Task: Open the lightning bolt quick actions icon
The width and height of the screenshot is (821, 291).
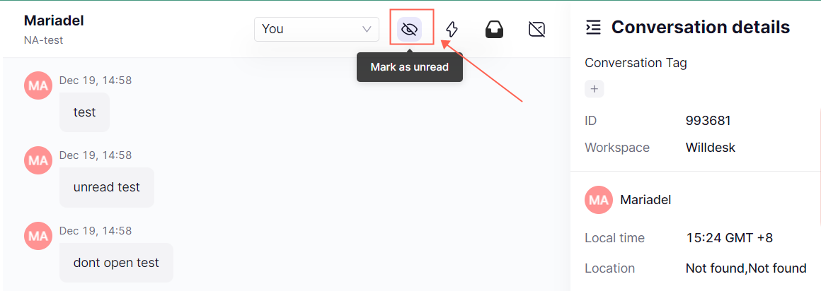Action: click(x=452, y=29)
